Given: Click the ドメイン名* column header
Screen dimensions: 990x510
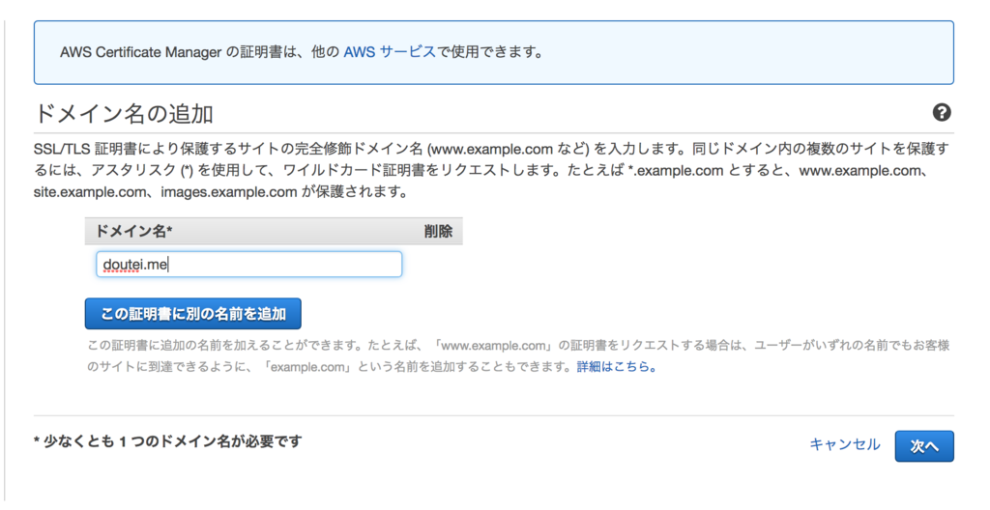Looking at the screenshot, I should [x=133, y=232].
